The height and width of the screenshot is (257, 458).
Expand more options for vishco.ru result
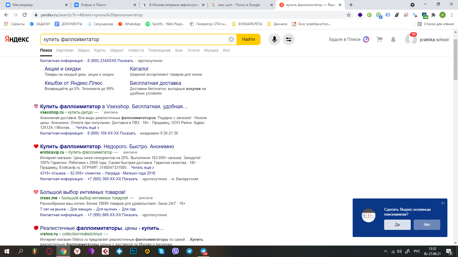tap(106, 234)
